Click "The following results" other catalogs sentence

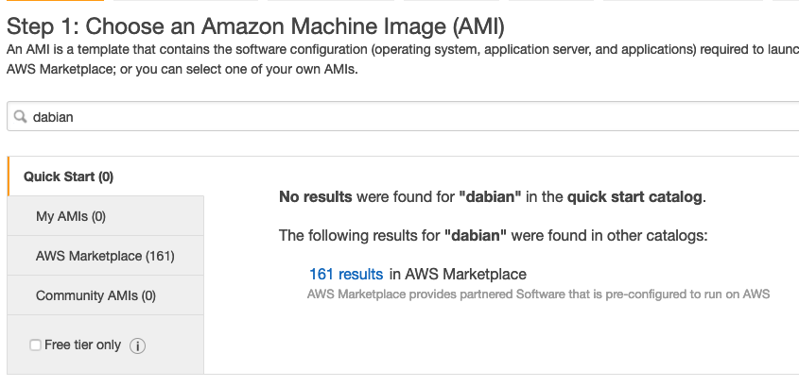pyautogui.click(x=493, y=234)
